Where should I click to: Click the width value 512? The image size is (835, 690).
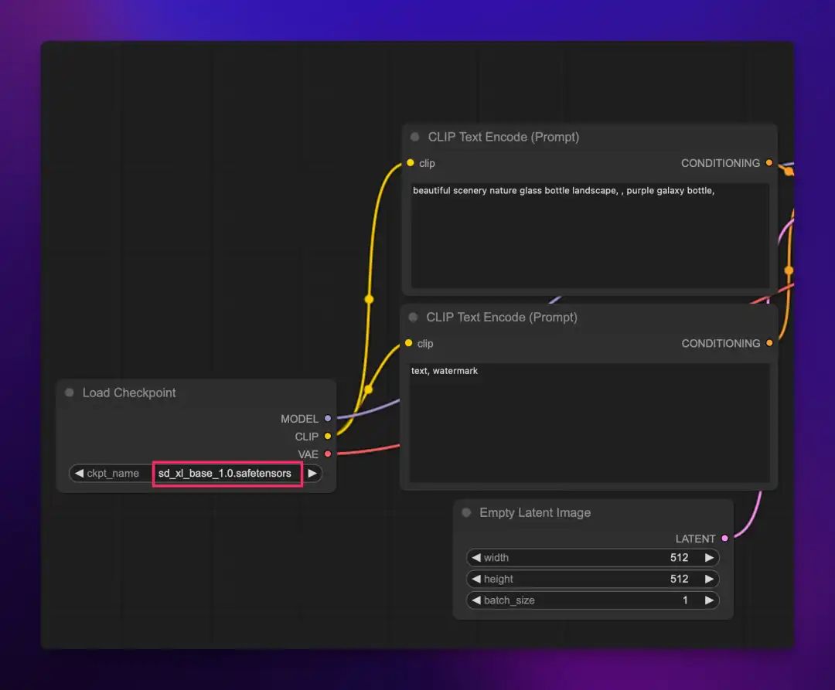point(679,558)
